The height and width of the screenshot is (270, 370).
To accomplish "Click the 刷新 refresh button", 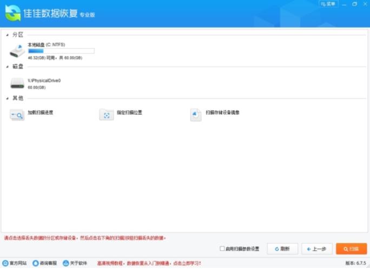I will pos(282,249).
